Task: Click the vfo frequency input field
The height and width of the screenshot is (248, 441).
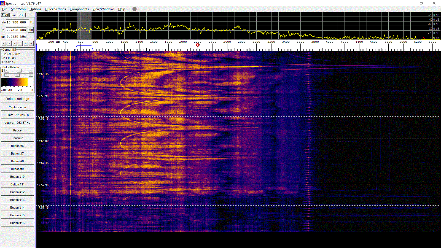Action: click(17, 22)
